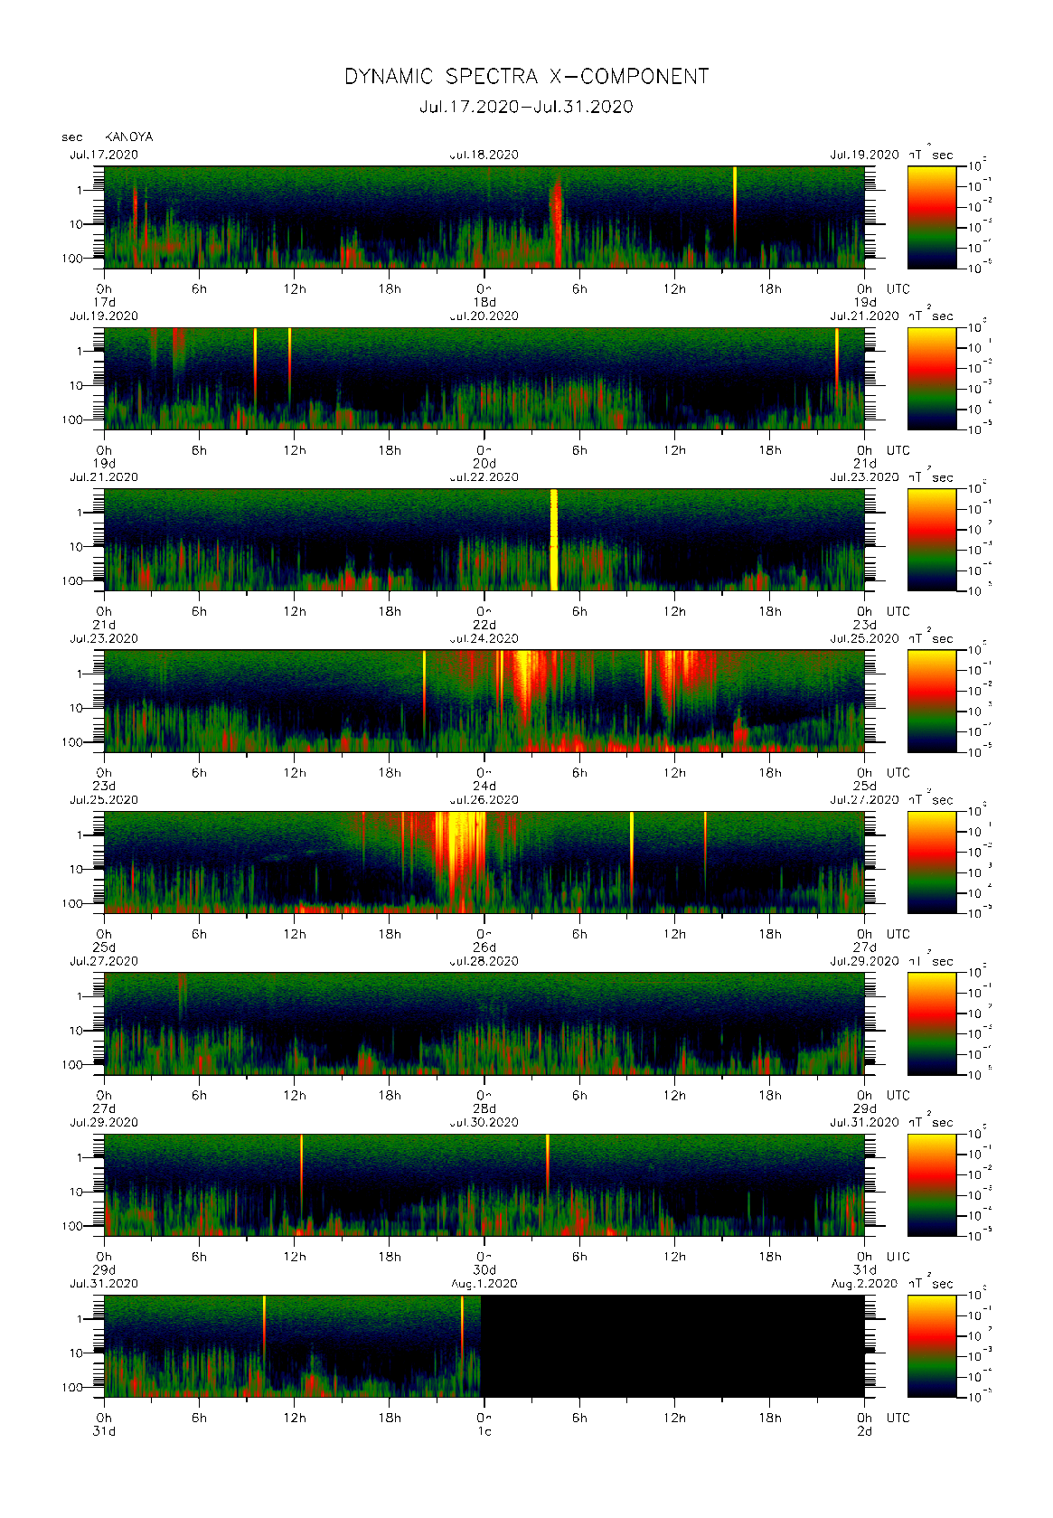The height and width of the screenshot is (1518, 1053).
Task: Select the yellow spike near 20h on July 23
Action: point(424,692)
